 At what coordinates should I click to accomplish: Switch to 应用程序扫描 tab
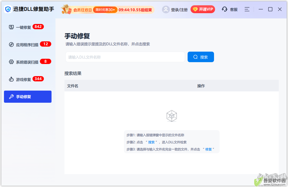point(28,45)
